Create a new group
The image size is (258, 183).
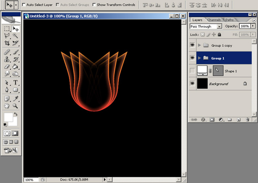pos(230,120)
